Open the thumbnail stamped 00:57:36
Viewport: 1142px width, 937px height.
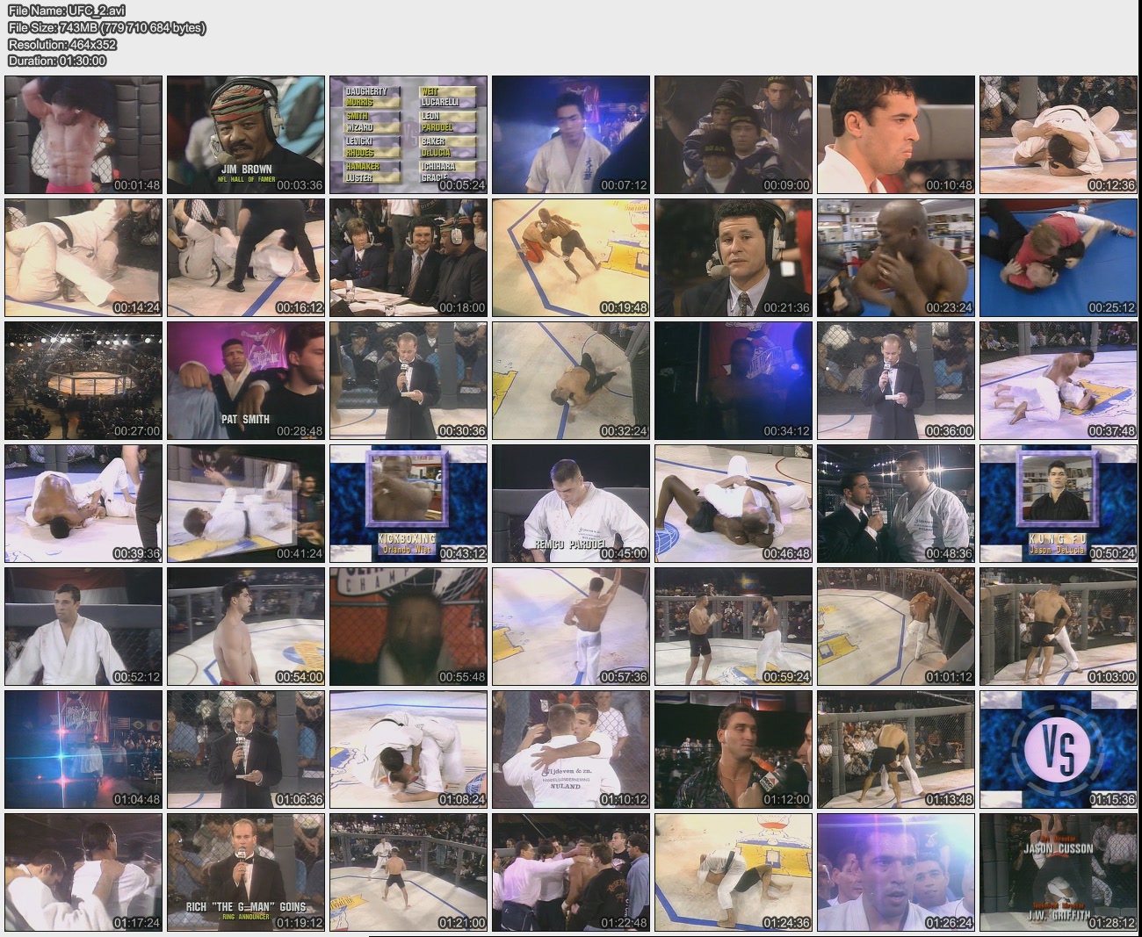pos(570,626)
